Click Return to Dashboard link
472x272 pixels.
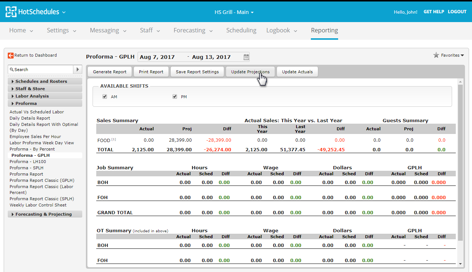[x=35, y=55]
